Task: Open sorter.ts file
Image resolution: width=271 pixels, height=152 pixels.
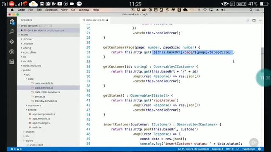Action: [x=40, y=97]
